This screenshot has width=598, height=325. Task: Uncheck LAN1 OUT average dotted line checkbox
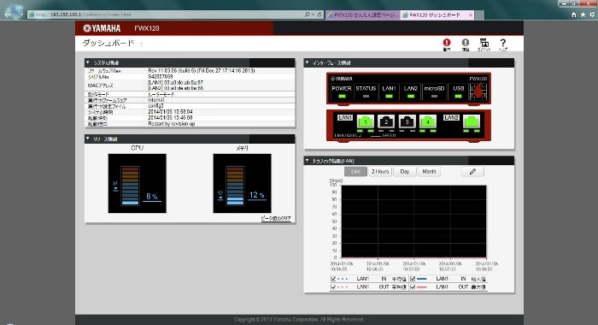(x=333, y=287)
